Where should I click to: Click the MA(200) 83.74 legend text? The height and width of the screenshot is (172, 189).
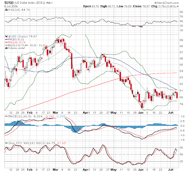pyautogui.click(x=17, y=42)
